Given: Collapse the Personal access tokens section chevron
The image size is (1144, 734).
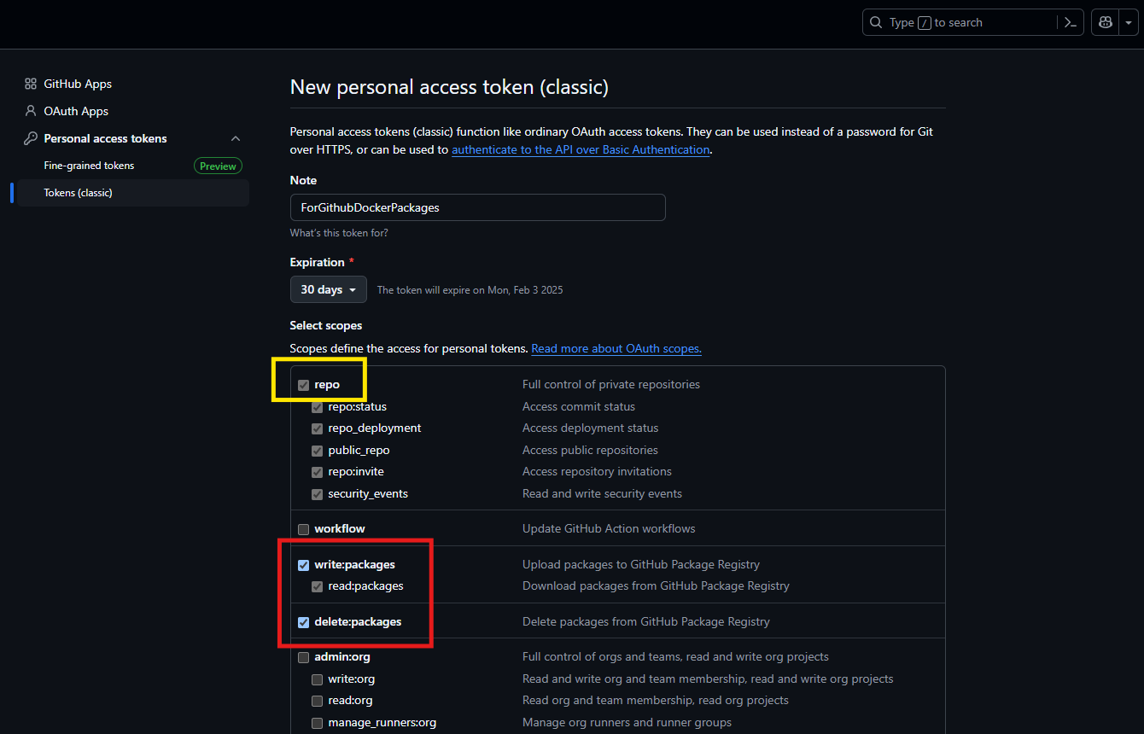Looking at the screenshot, I should pyautogui.click(x=236, y=138).
